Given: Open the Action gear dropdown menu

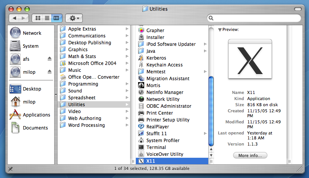Looking at the screenshot, I should click(74, 18).
